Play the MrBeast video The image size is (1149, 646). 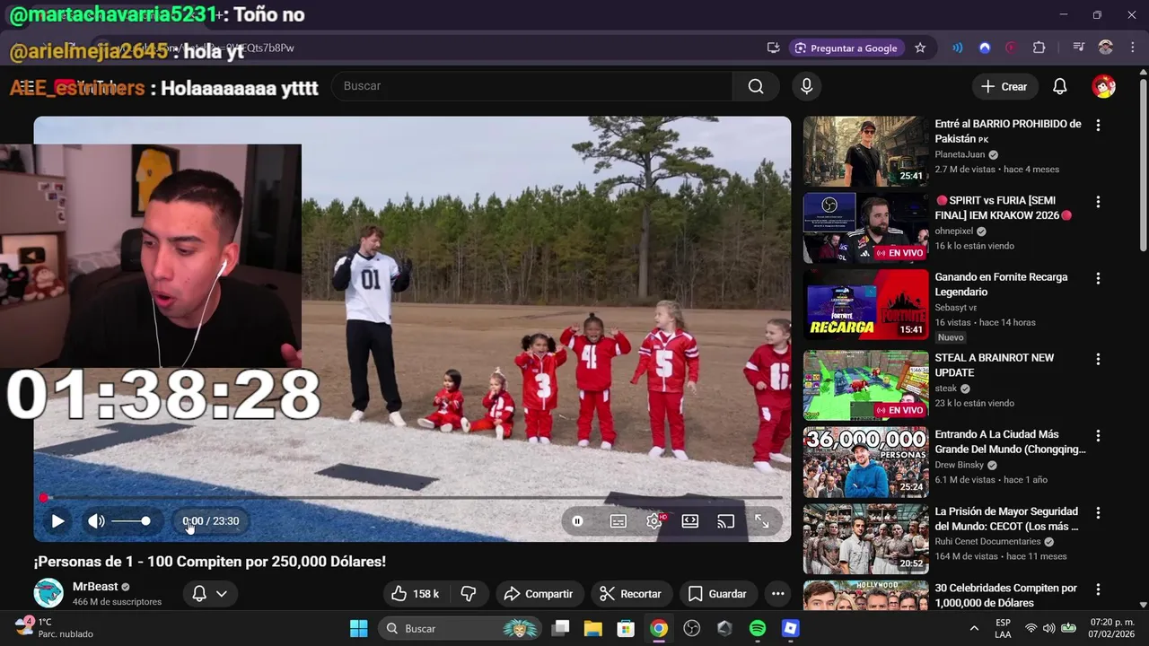click(57, 521)
